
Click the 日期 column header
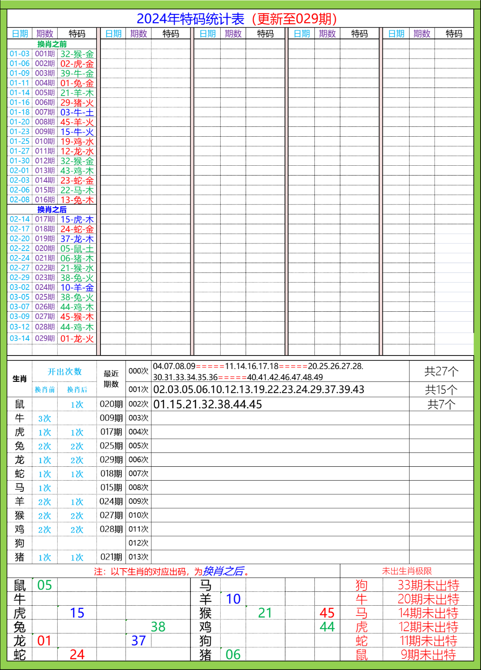[x=18, y=33]
